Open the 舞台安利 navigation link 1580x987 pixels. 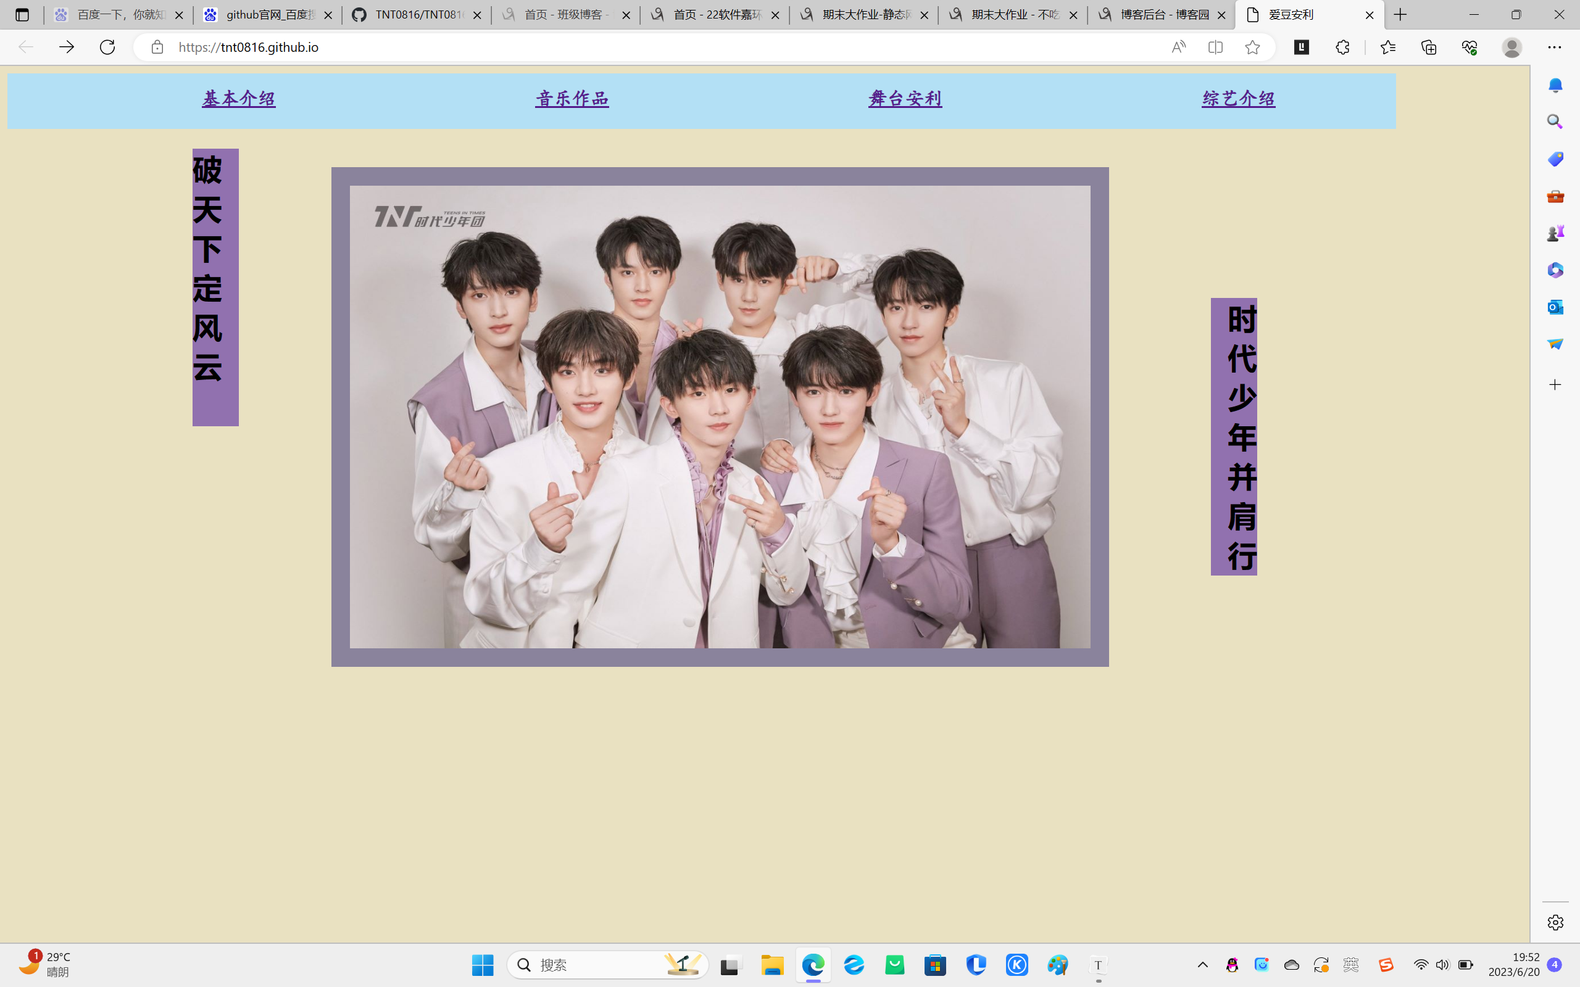click(x=905, y=99)
